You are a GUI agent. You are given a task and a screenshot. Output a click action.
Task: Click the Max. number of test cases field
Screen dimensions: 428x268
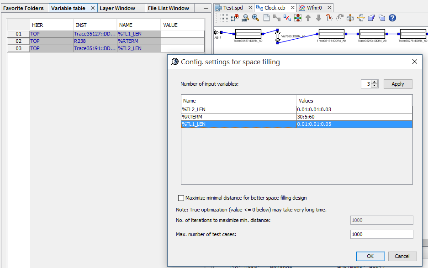[381, 234]
